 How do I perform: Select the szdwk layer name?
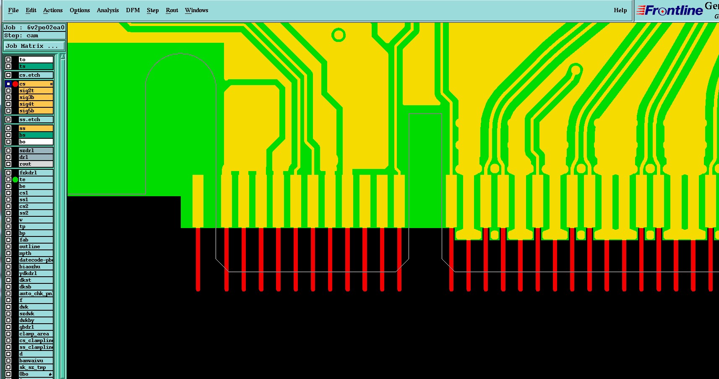click(x=36, y=314)
